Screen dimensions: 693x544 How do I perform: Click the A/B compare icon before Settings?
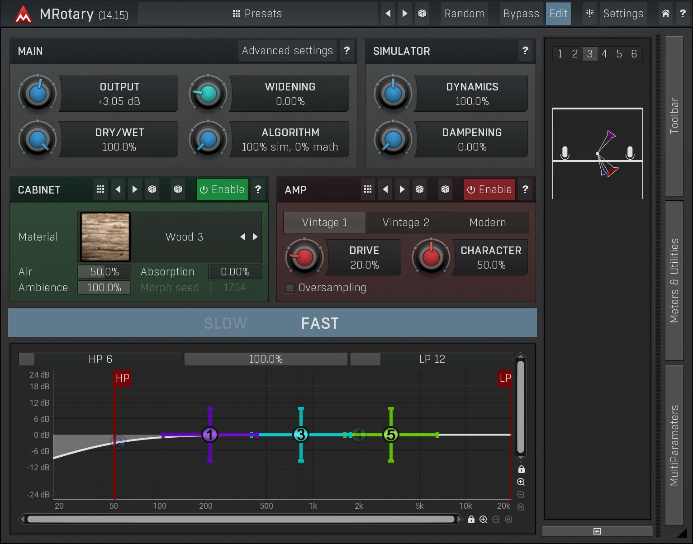click(589, 14)
